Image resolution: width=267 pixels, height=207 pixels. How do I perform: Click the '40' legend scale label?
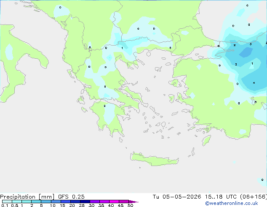111,205
